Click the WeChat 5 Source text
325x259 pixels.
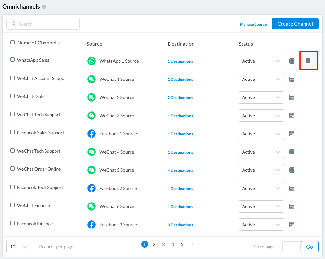click(x=117, y=170)
